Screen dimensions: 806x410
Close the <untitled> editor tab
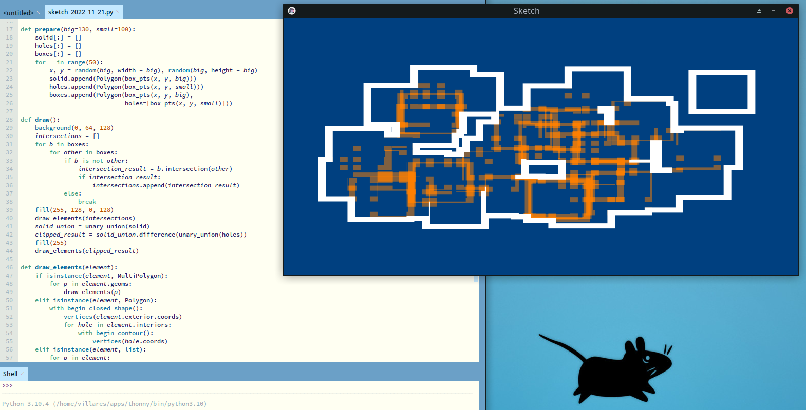39,13
